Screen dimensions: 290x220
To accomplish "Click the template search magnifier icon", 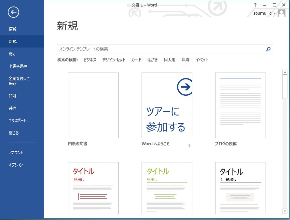I will (268, 49).
